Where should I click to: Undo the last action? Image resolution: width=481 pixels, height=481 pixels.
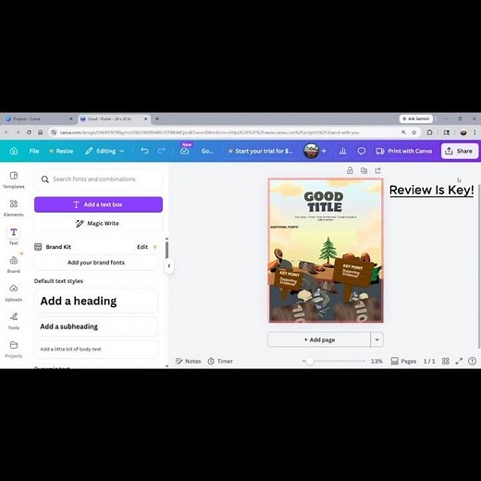tap(144, 151)
